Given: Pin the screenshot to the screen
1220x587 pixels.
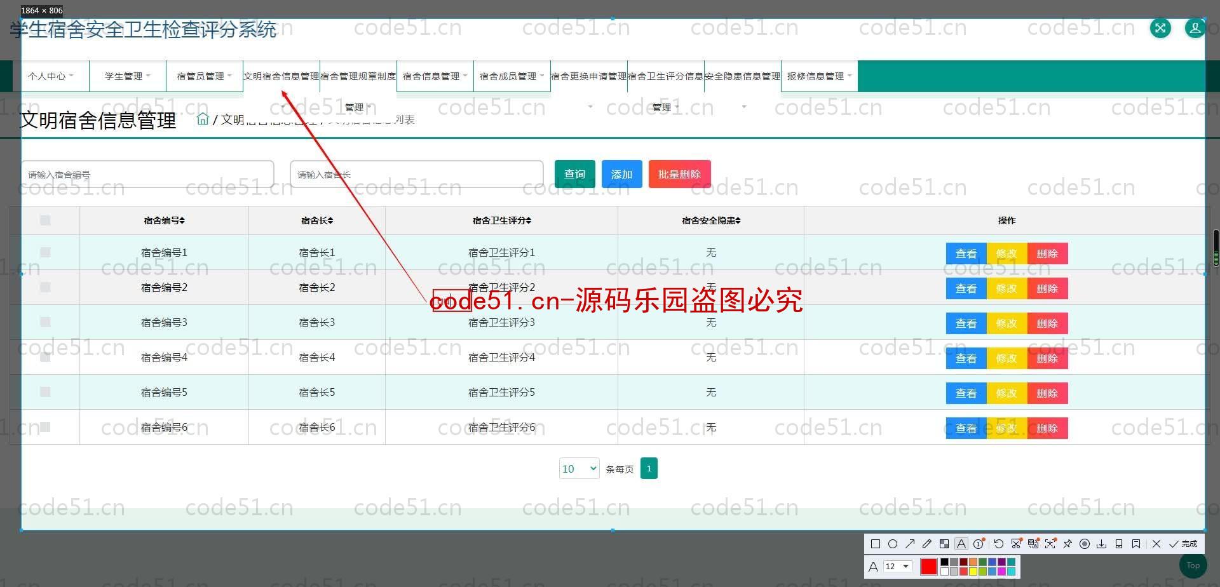Looking at the screenshot, I should [1067, 544].
